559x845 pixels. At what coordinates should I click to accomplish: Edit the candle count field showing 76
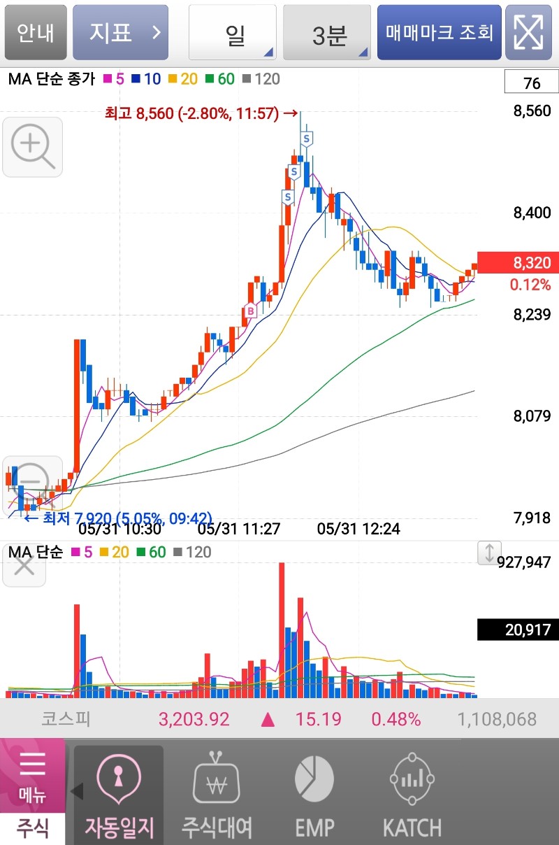click(x=532, y=83)
